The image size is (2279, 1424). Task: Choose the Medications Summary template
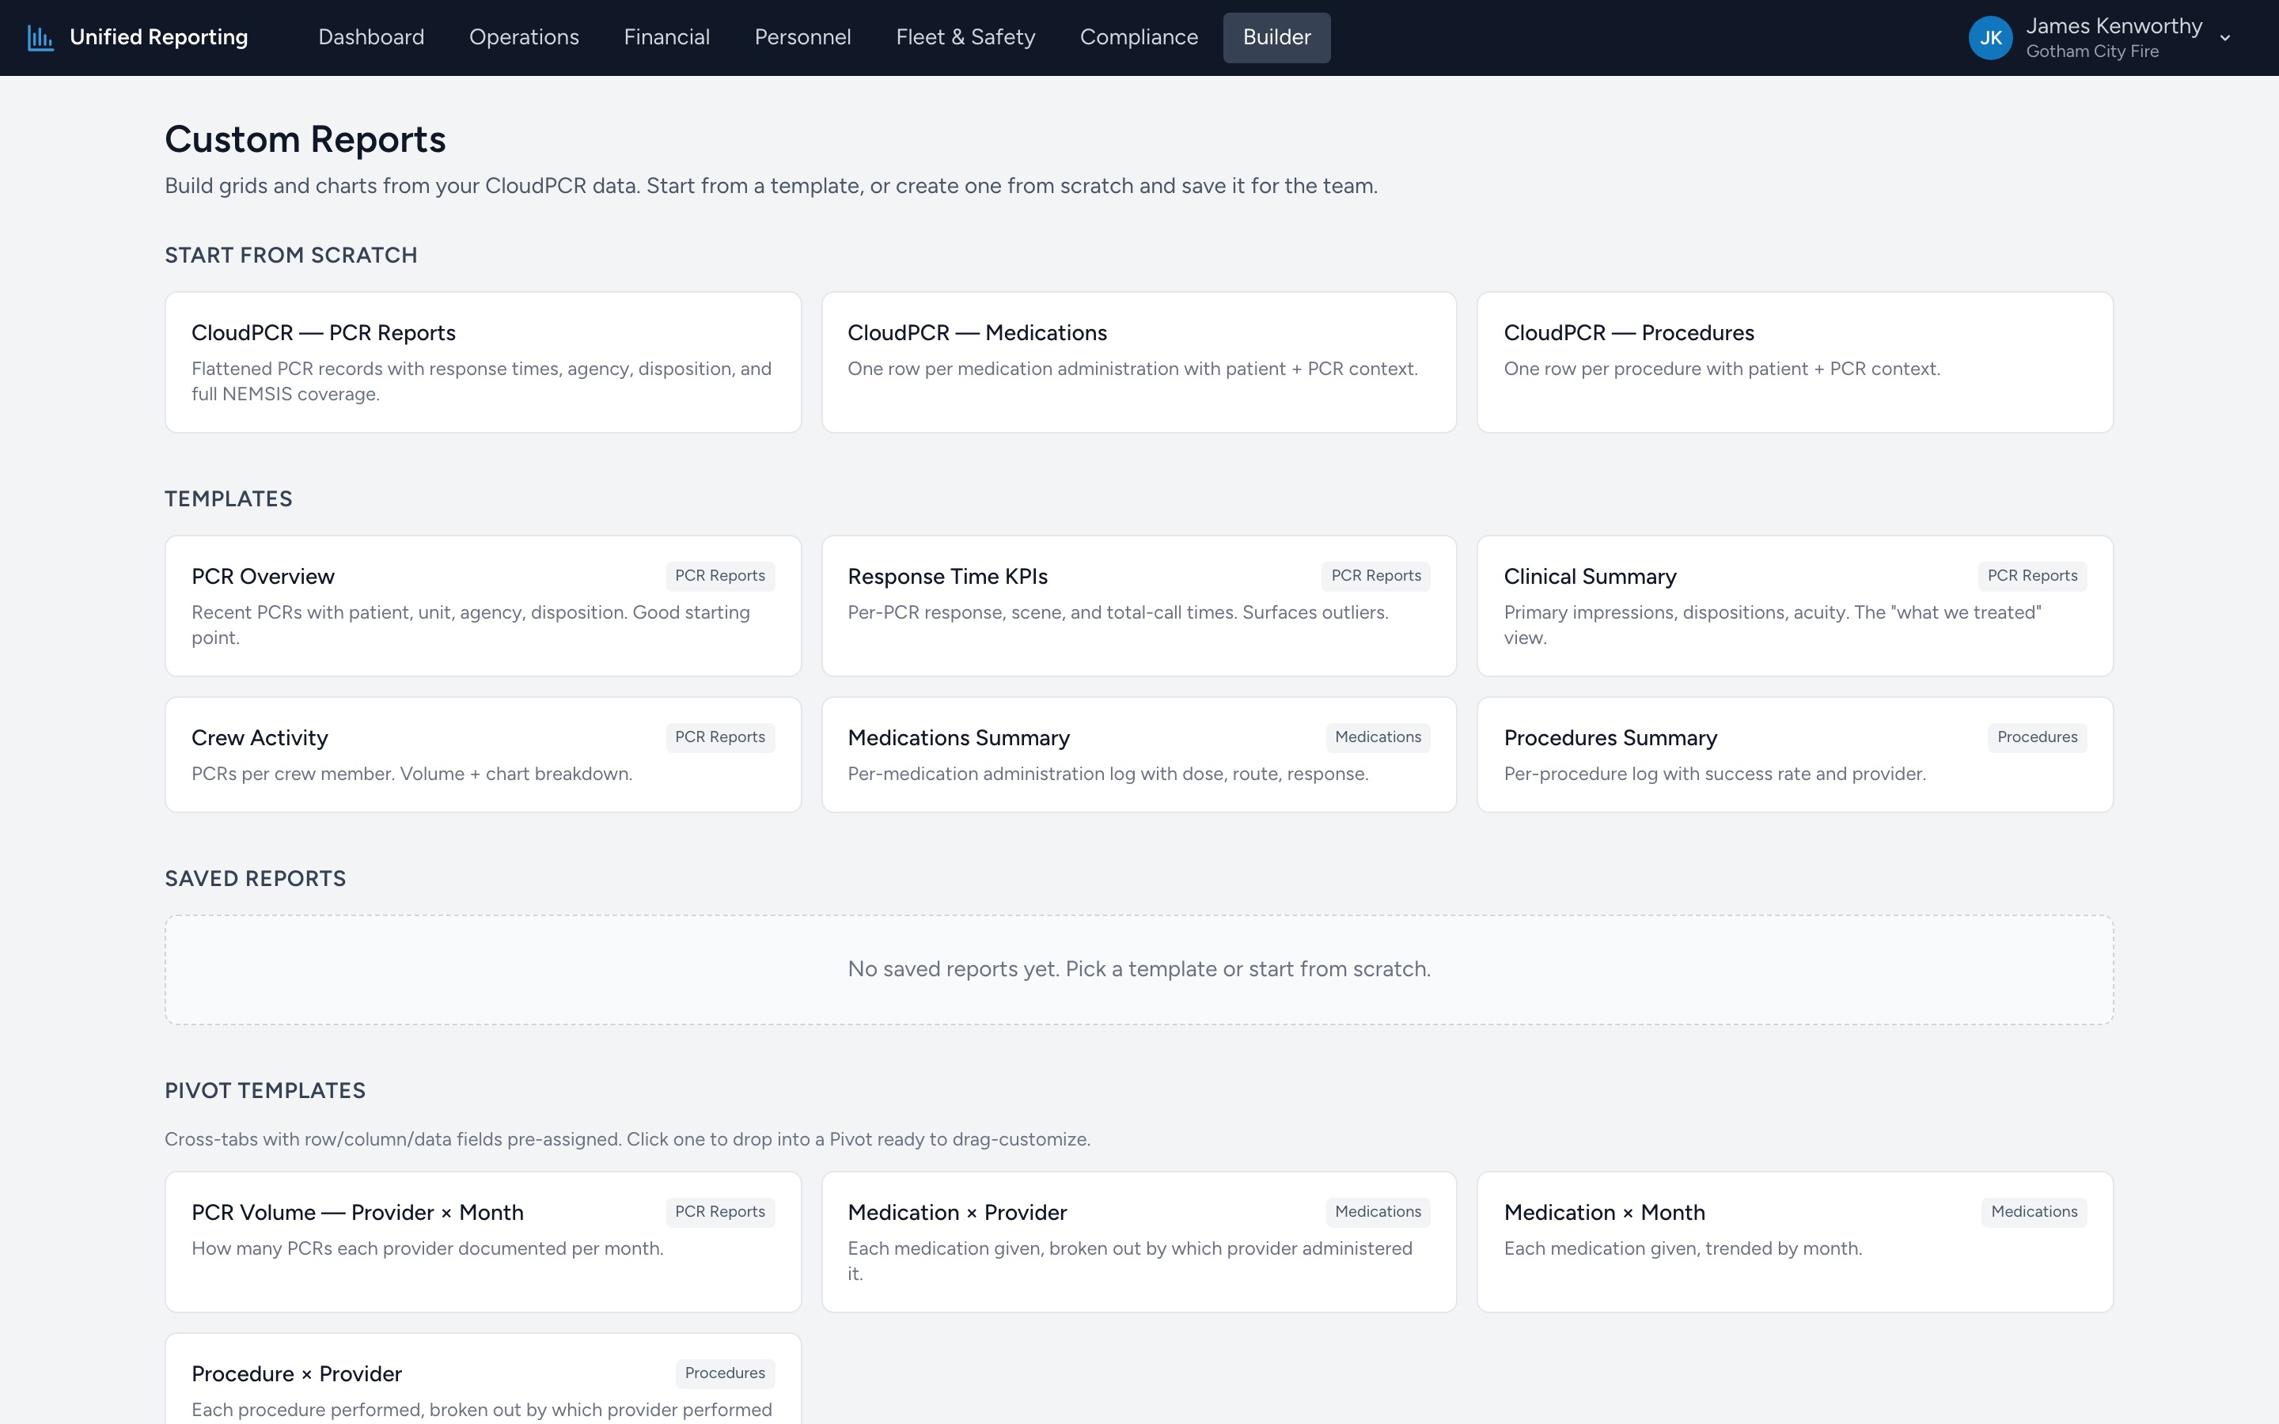click(x=1139, y=755)
